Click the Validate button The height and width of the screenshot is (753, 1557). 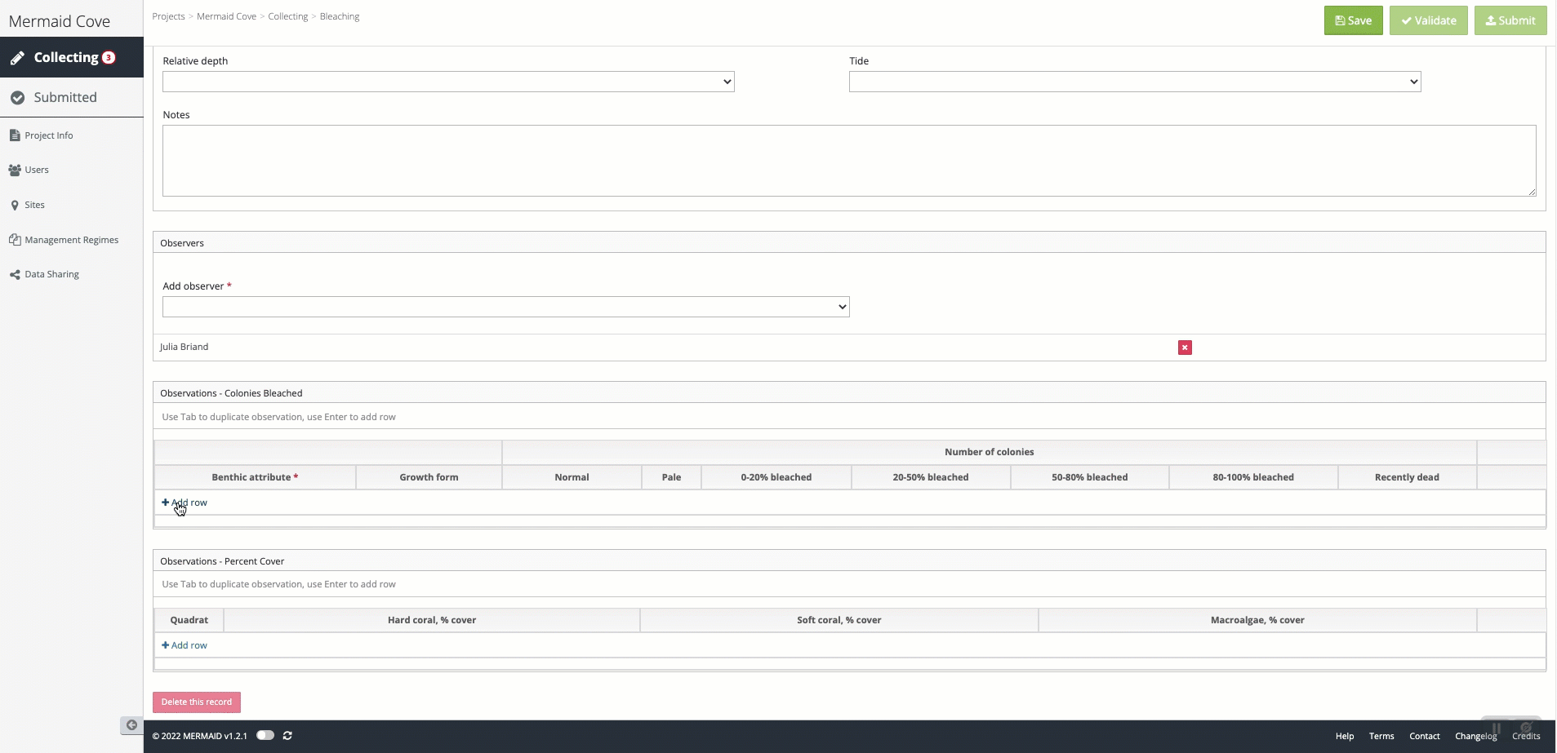[x=1429, y=20]
